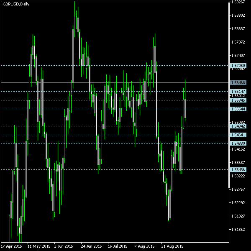The width and height of the screenshot is (251, 251).
Task: Click the 31 Aug 2015 date label
Action: click(172, 246)
